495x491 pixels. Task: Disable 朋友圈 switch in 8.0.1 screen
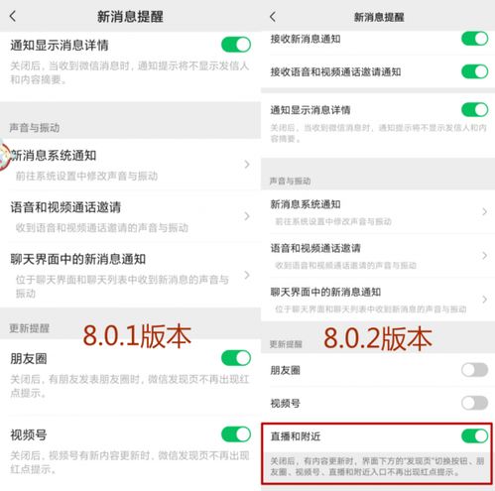[236, 358]
